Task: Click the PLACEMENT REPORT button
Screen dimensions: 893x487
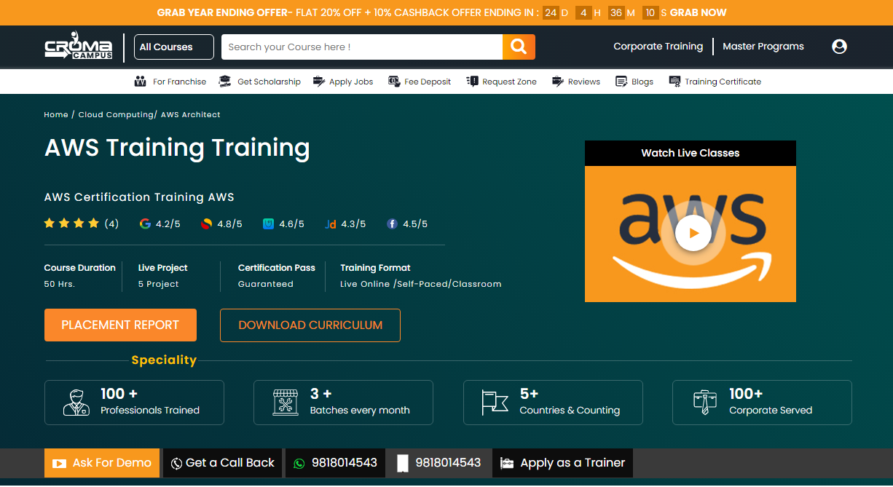Action: [x=120, y=325]
